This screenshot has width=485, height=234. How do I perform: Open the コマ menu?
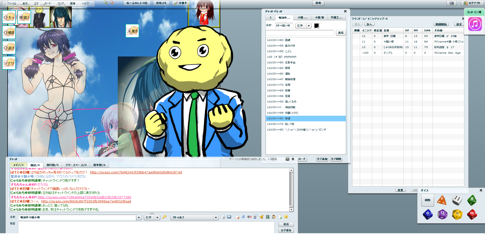coord(36,4)
